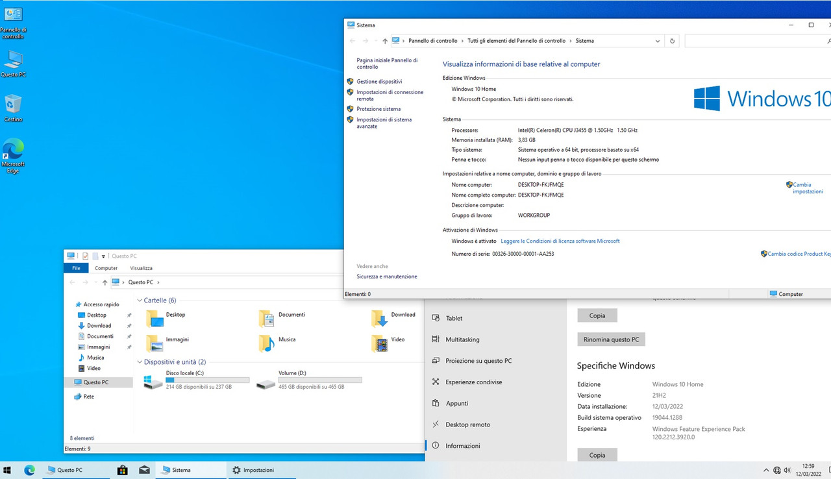Click Copia button below Windows Feature Experience Pack

pos(597,455)
